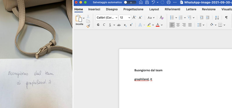The height and width of the screenshot is (108, 232).
Task: Apply shading paint bucket
Action: [212, 25]
